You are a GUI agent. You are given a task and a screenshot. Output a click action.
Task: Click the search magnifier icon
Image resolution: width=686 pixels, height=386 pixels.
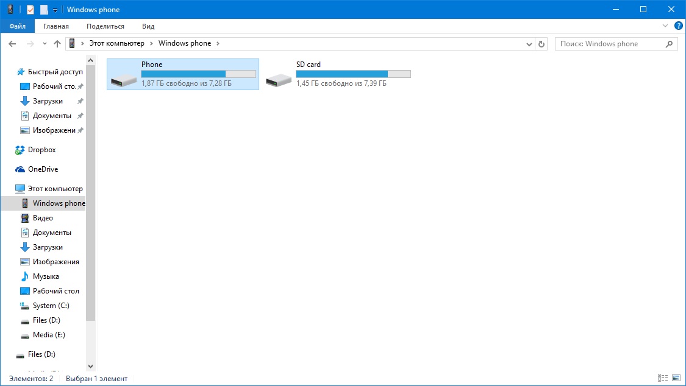[669, 44]
